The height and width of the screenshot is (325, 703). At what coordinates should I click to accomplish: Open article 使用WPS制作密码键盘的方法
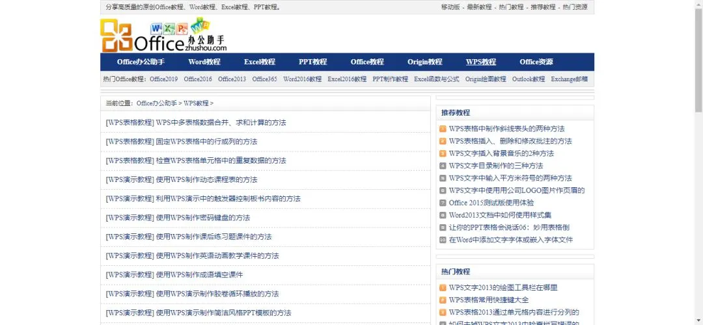203,218
